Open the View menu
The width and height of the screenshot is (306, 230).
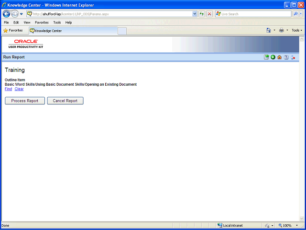pos(27,23)
